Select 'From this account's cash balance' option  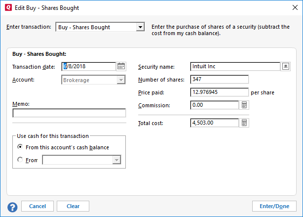pyautogui.click(x=20, y=147)
